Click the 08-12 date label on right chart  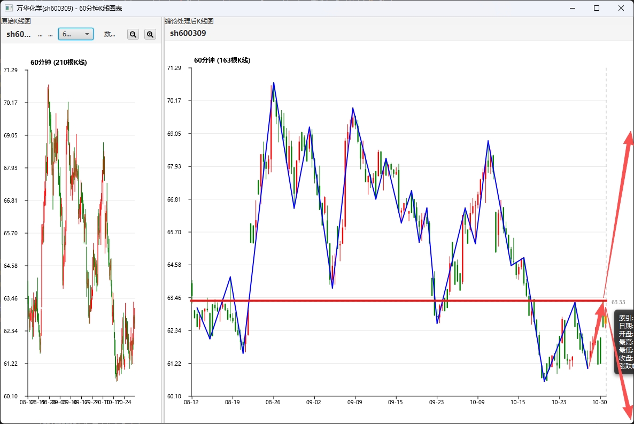click(191, 402)
